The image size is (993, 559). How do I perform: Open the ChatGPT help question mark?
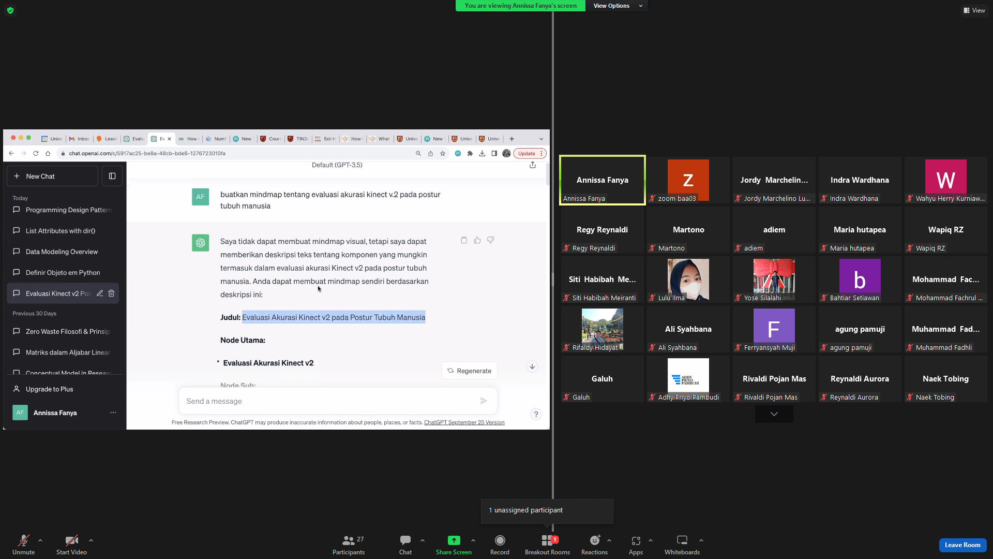[x=536, y=414]
